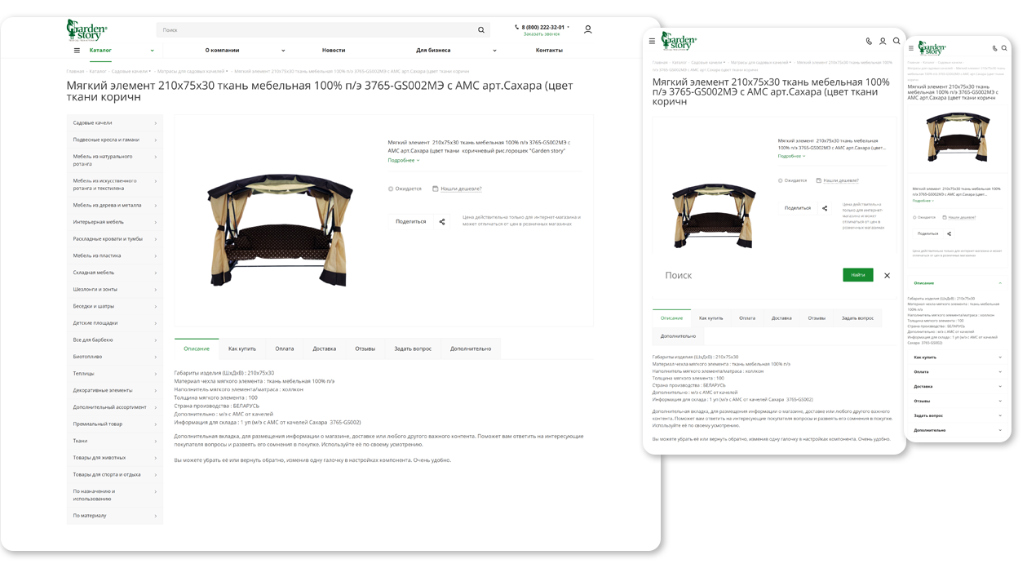Screen dimensions: 1027x586
Task: Close the tablet search overlay with the X
Action: (887, 276)
